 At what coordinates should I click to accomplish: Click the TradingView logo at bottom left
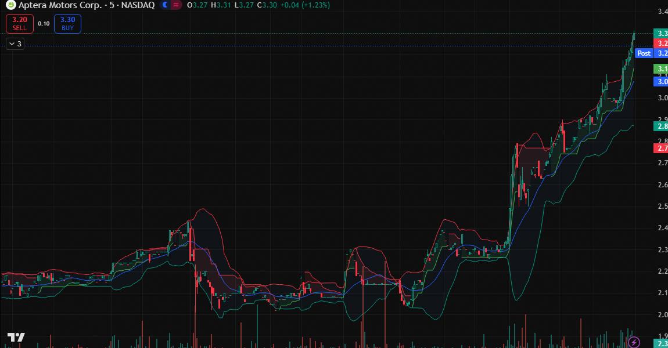pyautogui.click(x=16, y=338)
